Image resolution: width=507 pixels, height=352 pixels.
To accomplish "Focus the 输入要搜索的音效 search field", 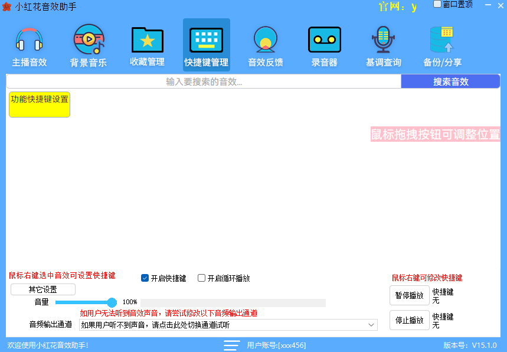I will [204, 82].
